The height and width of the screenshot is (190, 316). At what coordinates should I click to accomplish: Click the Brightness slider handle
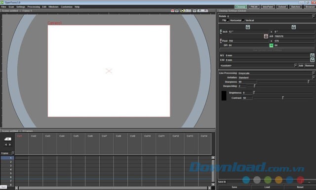[x=254, y=92]
